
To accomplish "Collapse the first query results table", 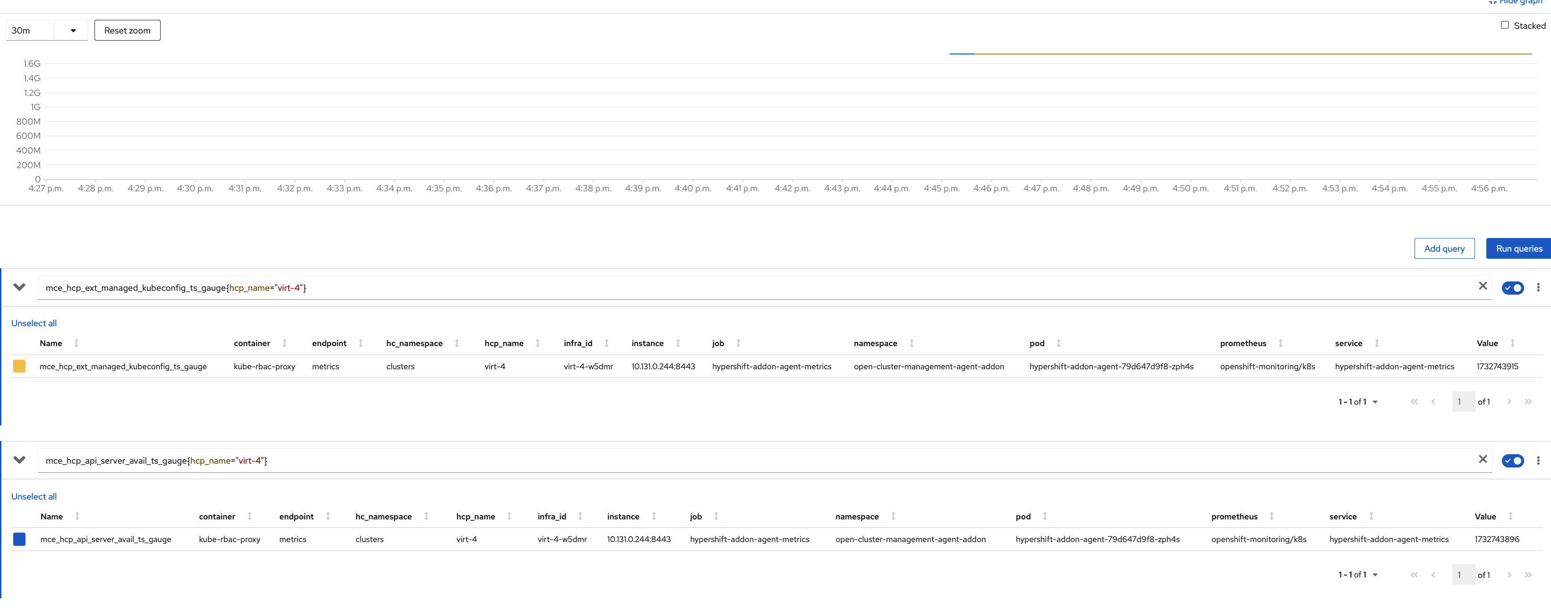I will [19, 287].
